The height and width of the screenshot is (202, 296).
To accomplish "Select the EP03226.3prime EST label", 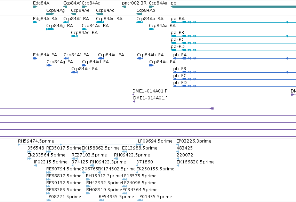I will 193,141.
